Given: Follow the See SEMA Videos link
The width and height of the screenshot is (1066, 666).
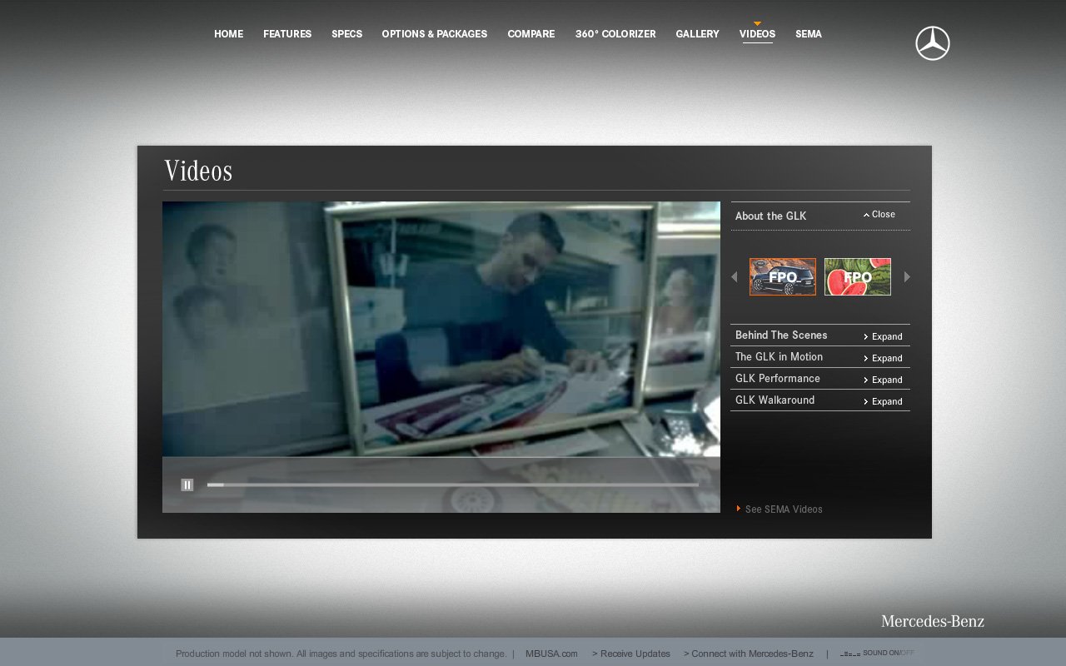Looking at the screenshot, I should [780, 509].
